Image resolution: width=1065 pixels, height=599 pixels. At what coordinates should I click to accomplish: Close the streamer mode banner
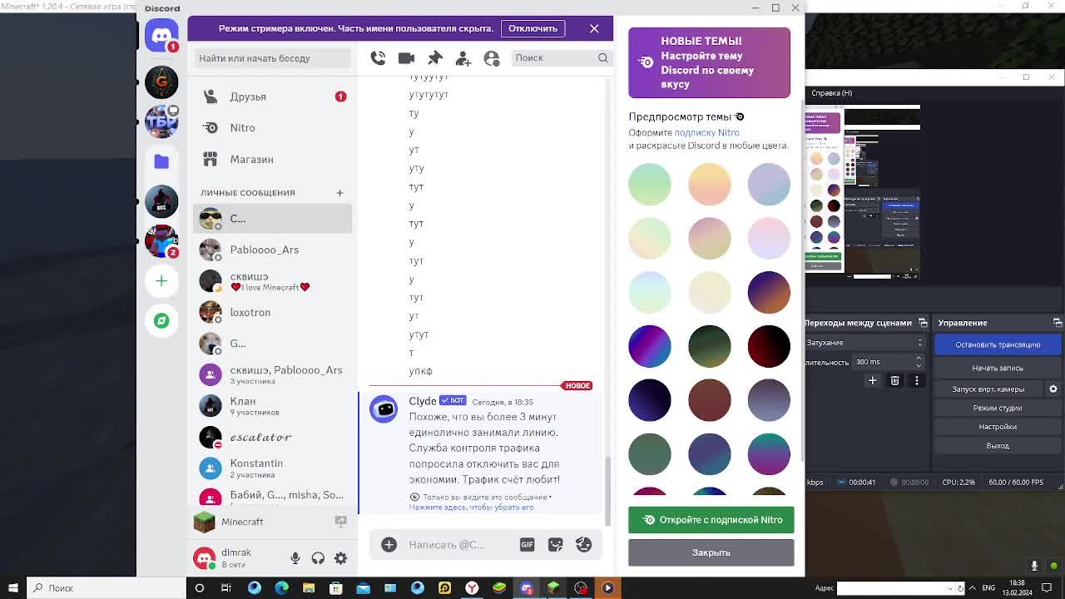[x=594, y=28]
